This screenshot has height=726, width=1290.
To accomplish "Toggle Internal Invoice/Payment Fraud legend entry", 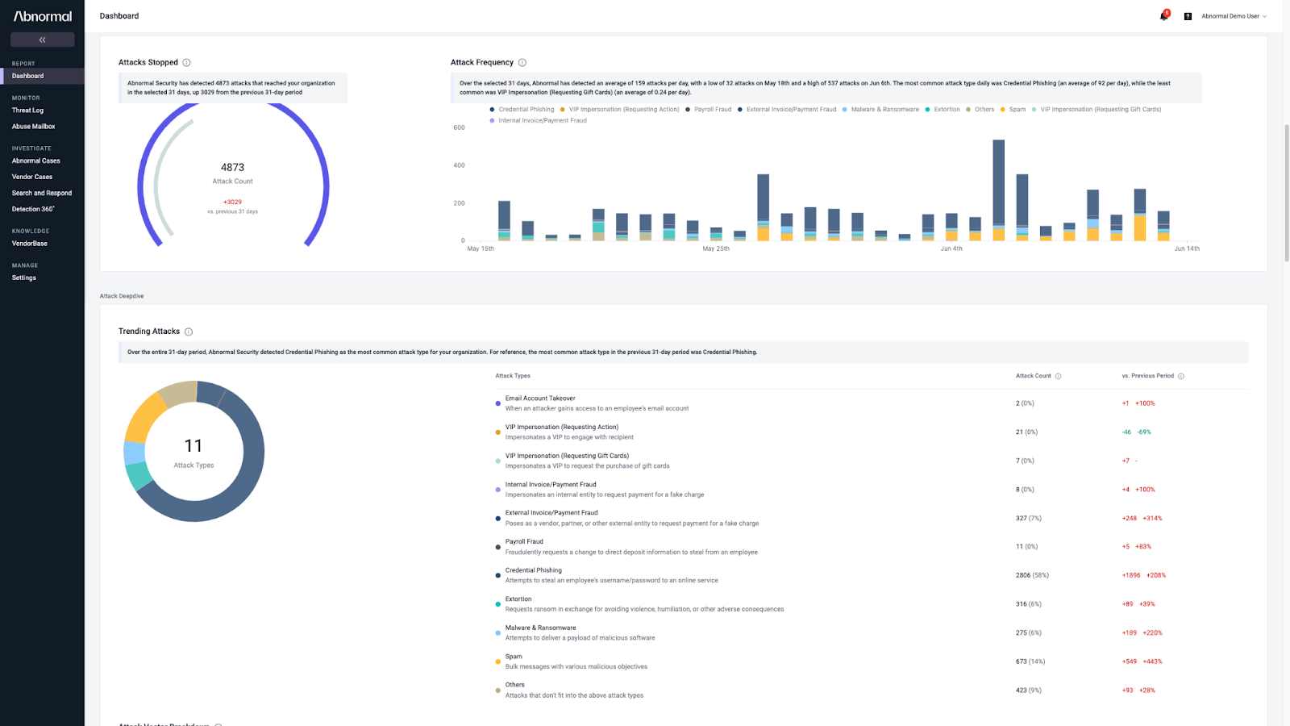I will [x=539, y=121].
